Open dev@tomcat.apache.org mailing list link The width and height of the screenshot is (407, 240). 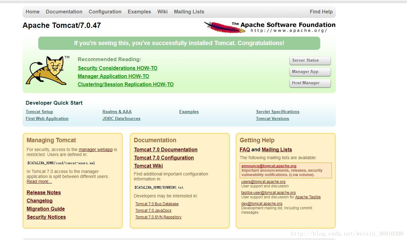coord(262,203)
